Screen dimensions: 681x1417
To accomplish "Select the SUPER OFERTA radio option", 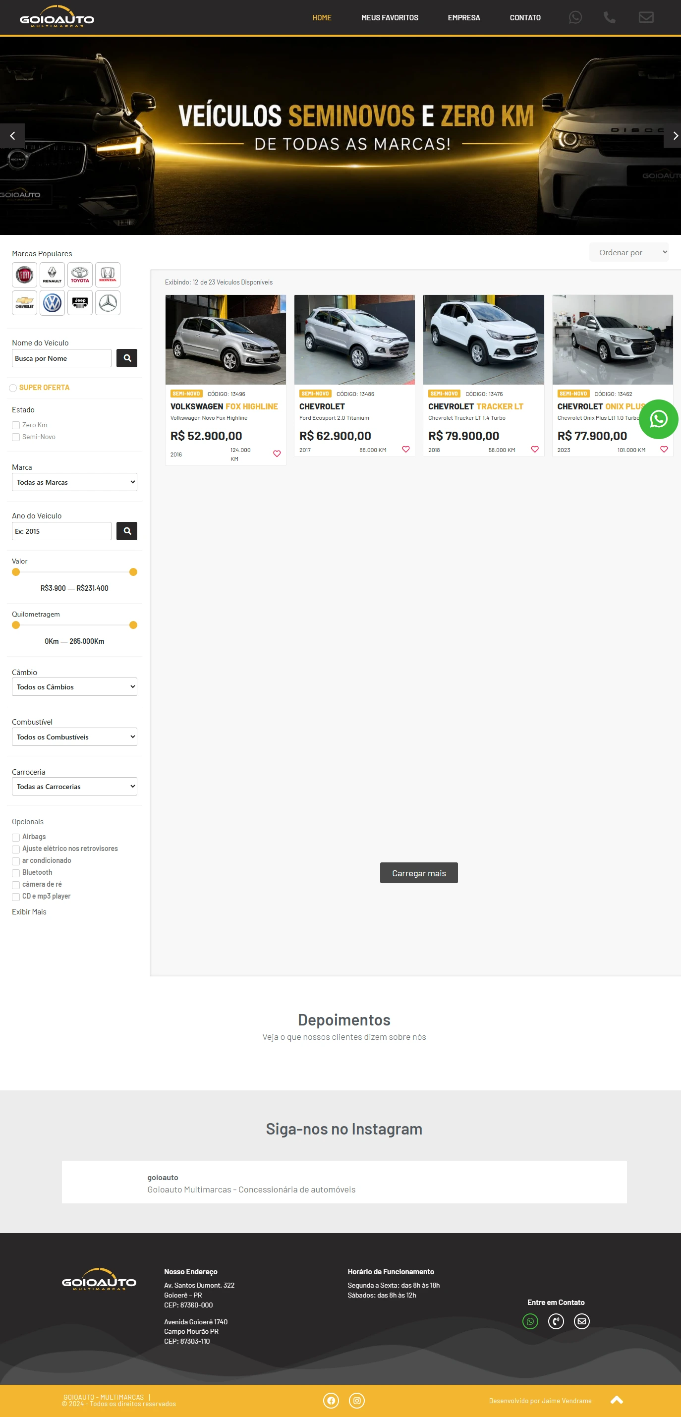I will pyautogui.click(x=13, y=388).
